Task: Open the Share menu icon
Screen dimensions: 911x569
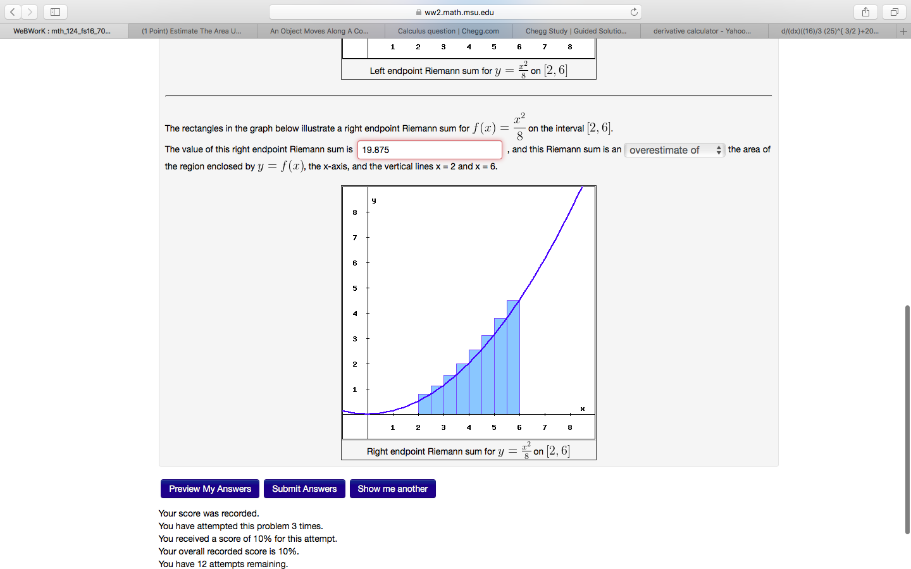Action: click(x=865, y=11)
